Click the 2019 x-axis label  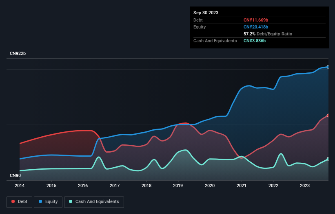[178, 186]
